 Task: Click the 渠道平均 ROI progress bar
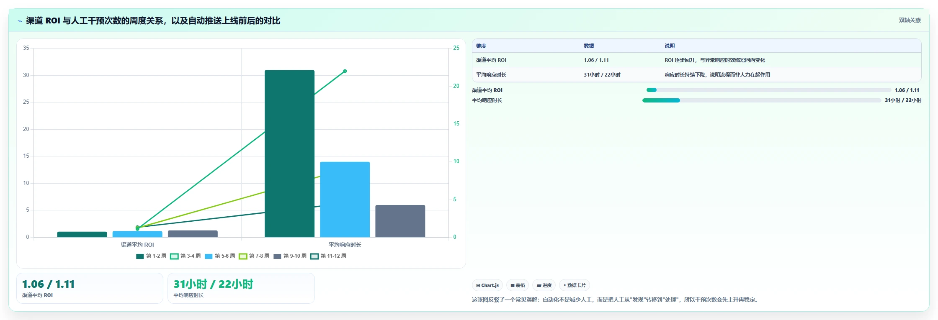(769, 90)
